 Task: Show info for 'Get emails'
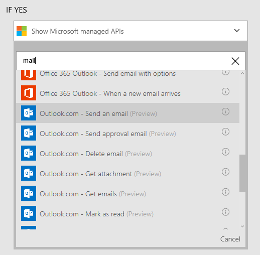(225, 192)
